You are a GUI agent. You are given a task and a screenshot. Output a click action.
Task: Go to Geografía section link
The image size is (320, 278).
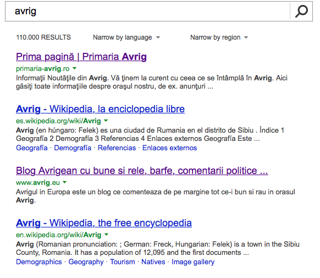coord(32,148)
